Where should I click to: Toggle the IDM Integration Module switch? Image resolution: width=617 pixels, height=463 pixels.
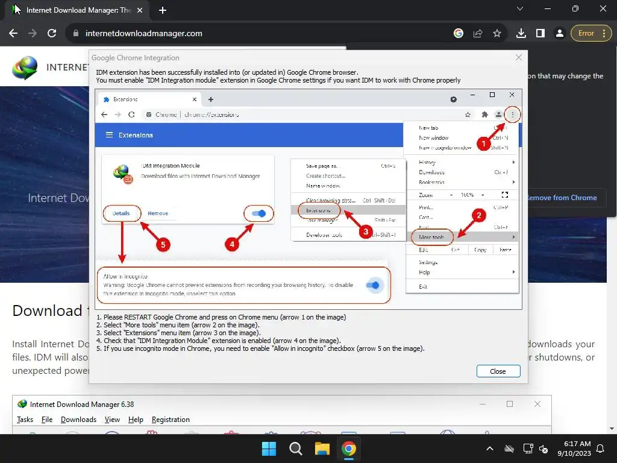(259, 213)
